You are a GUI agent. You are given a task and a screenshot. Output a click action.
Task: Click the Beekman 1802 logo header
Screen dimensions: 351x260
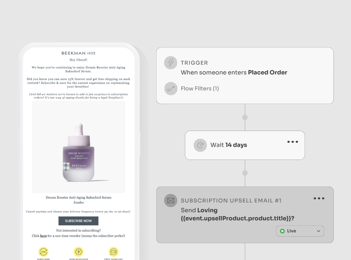[78, 53]
